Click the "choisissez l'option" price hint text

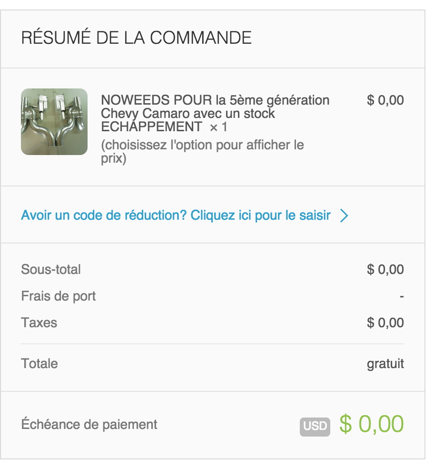[202, 151]
